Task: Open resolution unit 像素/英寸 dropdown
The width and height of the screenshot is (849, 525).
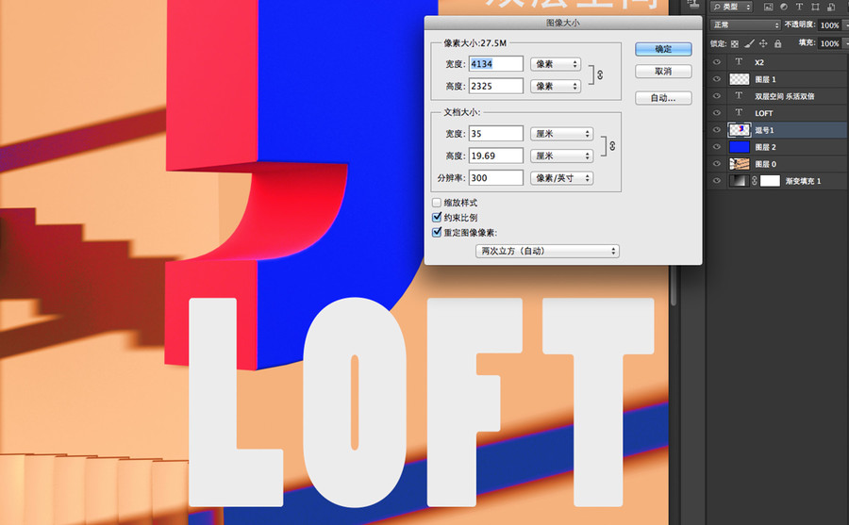Action: (x=561, y=178)
